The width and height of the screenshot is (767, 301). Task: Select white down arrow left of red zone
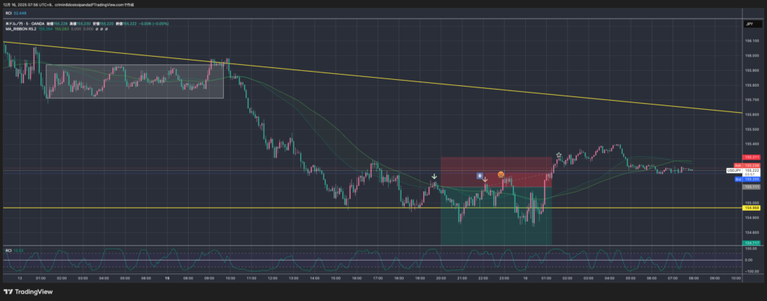pos(434,176)
